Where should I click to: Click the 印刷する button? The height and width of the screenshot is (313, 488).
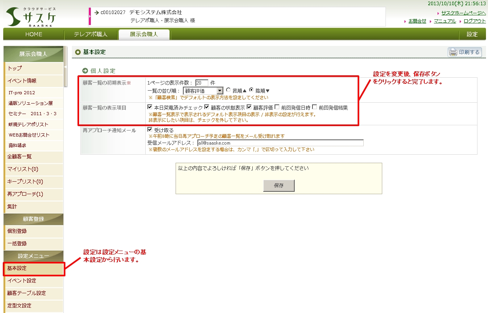pos(465,52)
